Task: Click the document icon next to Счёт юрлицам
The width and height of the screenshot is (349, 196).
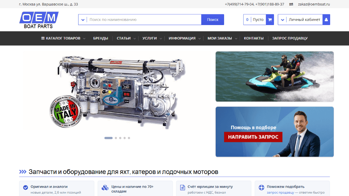Action: tap(183, 188)
